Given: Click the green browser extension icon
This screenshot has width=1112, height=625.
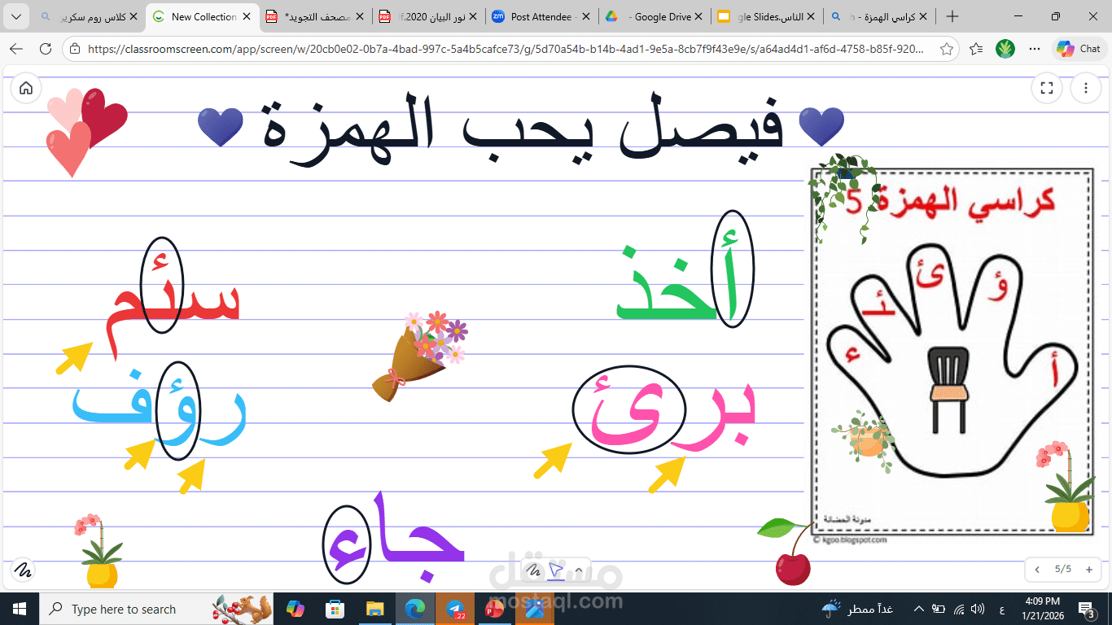Looking at the screenshot, I should tap(1005, 49).
